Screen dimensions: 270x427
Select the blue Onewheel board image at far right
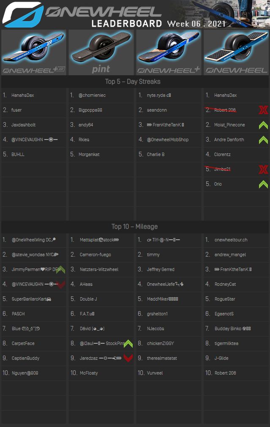[x=236, y=52]
